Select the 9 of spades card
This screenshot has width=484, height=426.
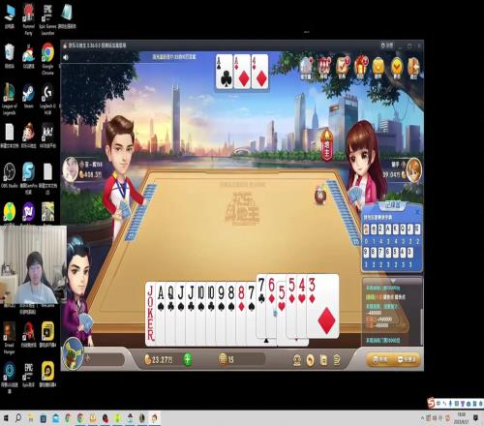pos(221,314)
